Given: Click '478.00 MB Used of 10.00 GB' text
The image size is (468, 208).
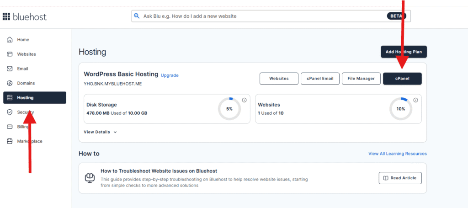Looking at the screenshot, I should tap(117, 113).
